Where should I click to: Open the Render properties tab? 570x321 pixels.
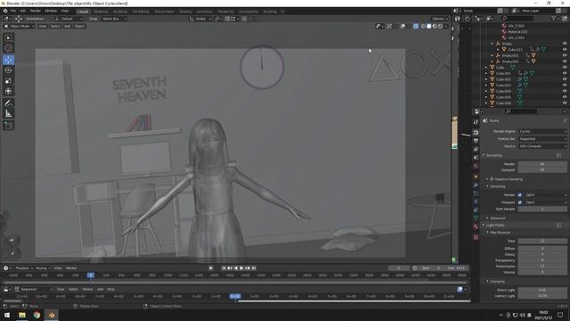[x=476, y=133]
